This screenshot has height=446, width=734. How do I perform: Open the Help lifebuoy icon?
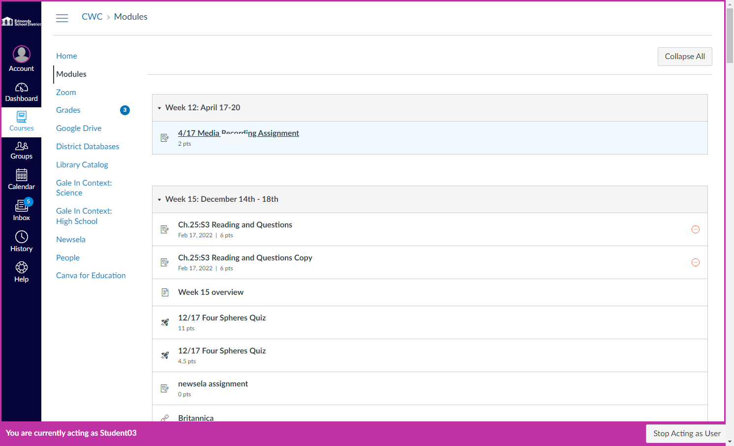click(22, 267)
